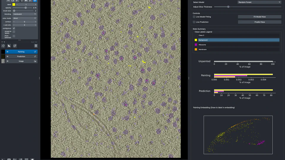Image resolution: width=285 pixels, height=160 pixels.
Task: Select the Prediction layer row
Action: click(21, 56)
